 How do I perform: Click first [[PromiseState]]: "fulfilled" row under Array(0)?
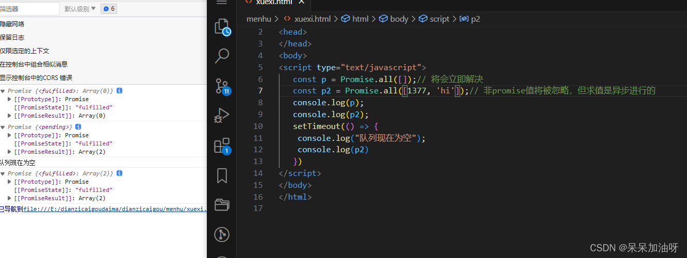63,107
